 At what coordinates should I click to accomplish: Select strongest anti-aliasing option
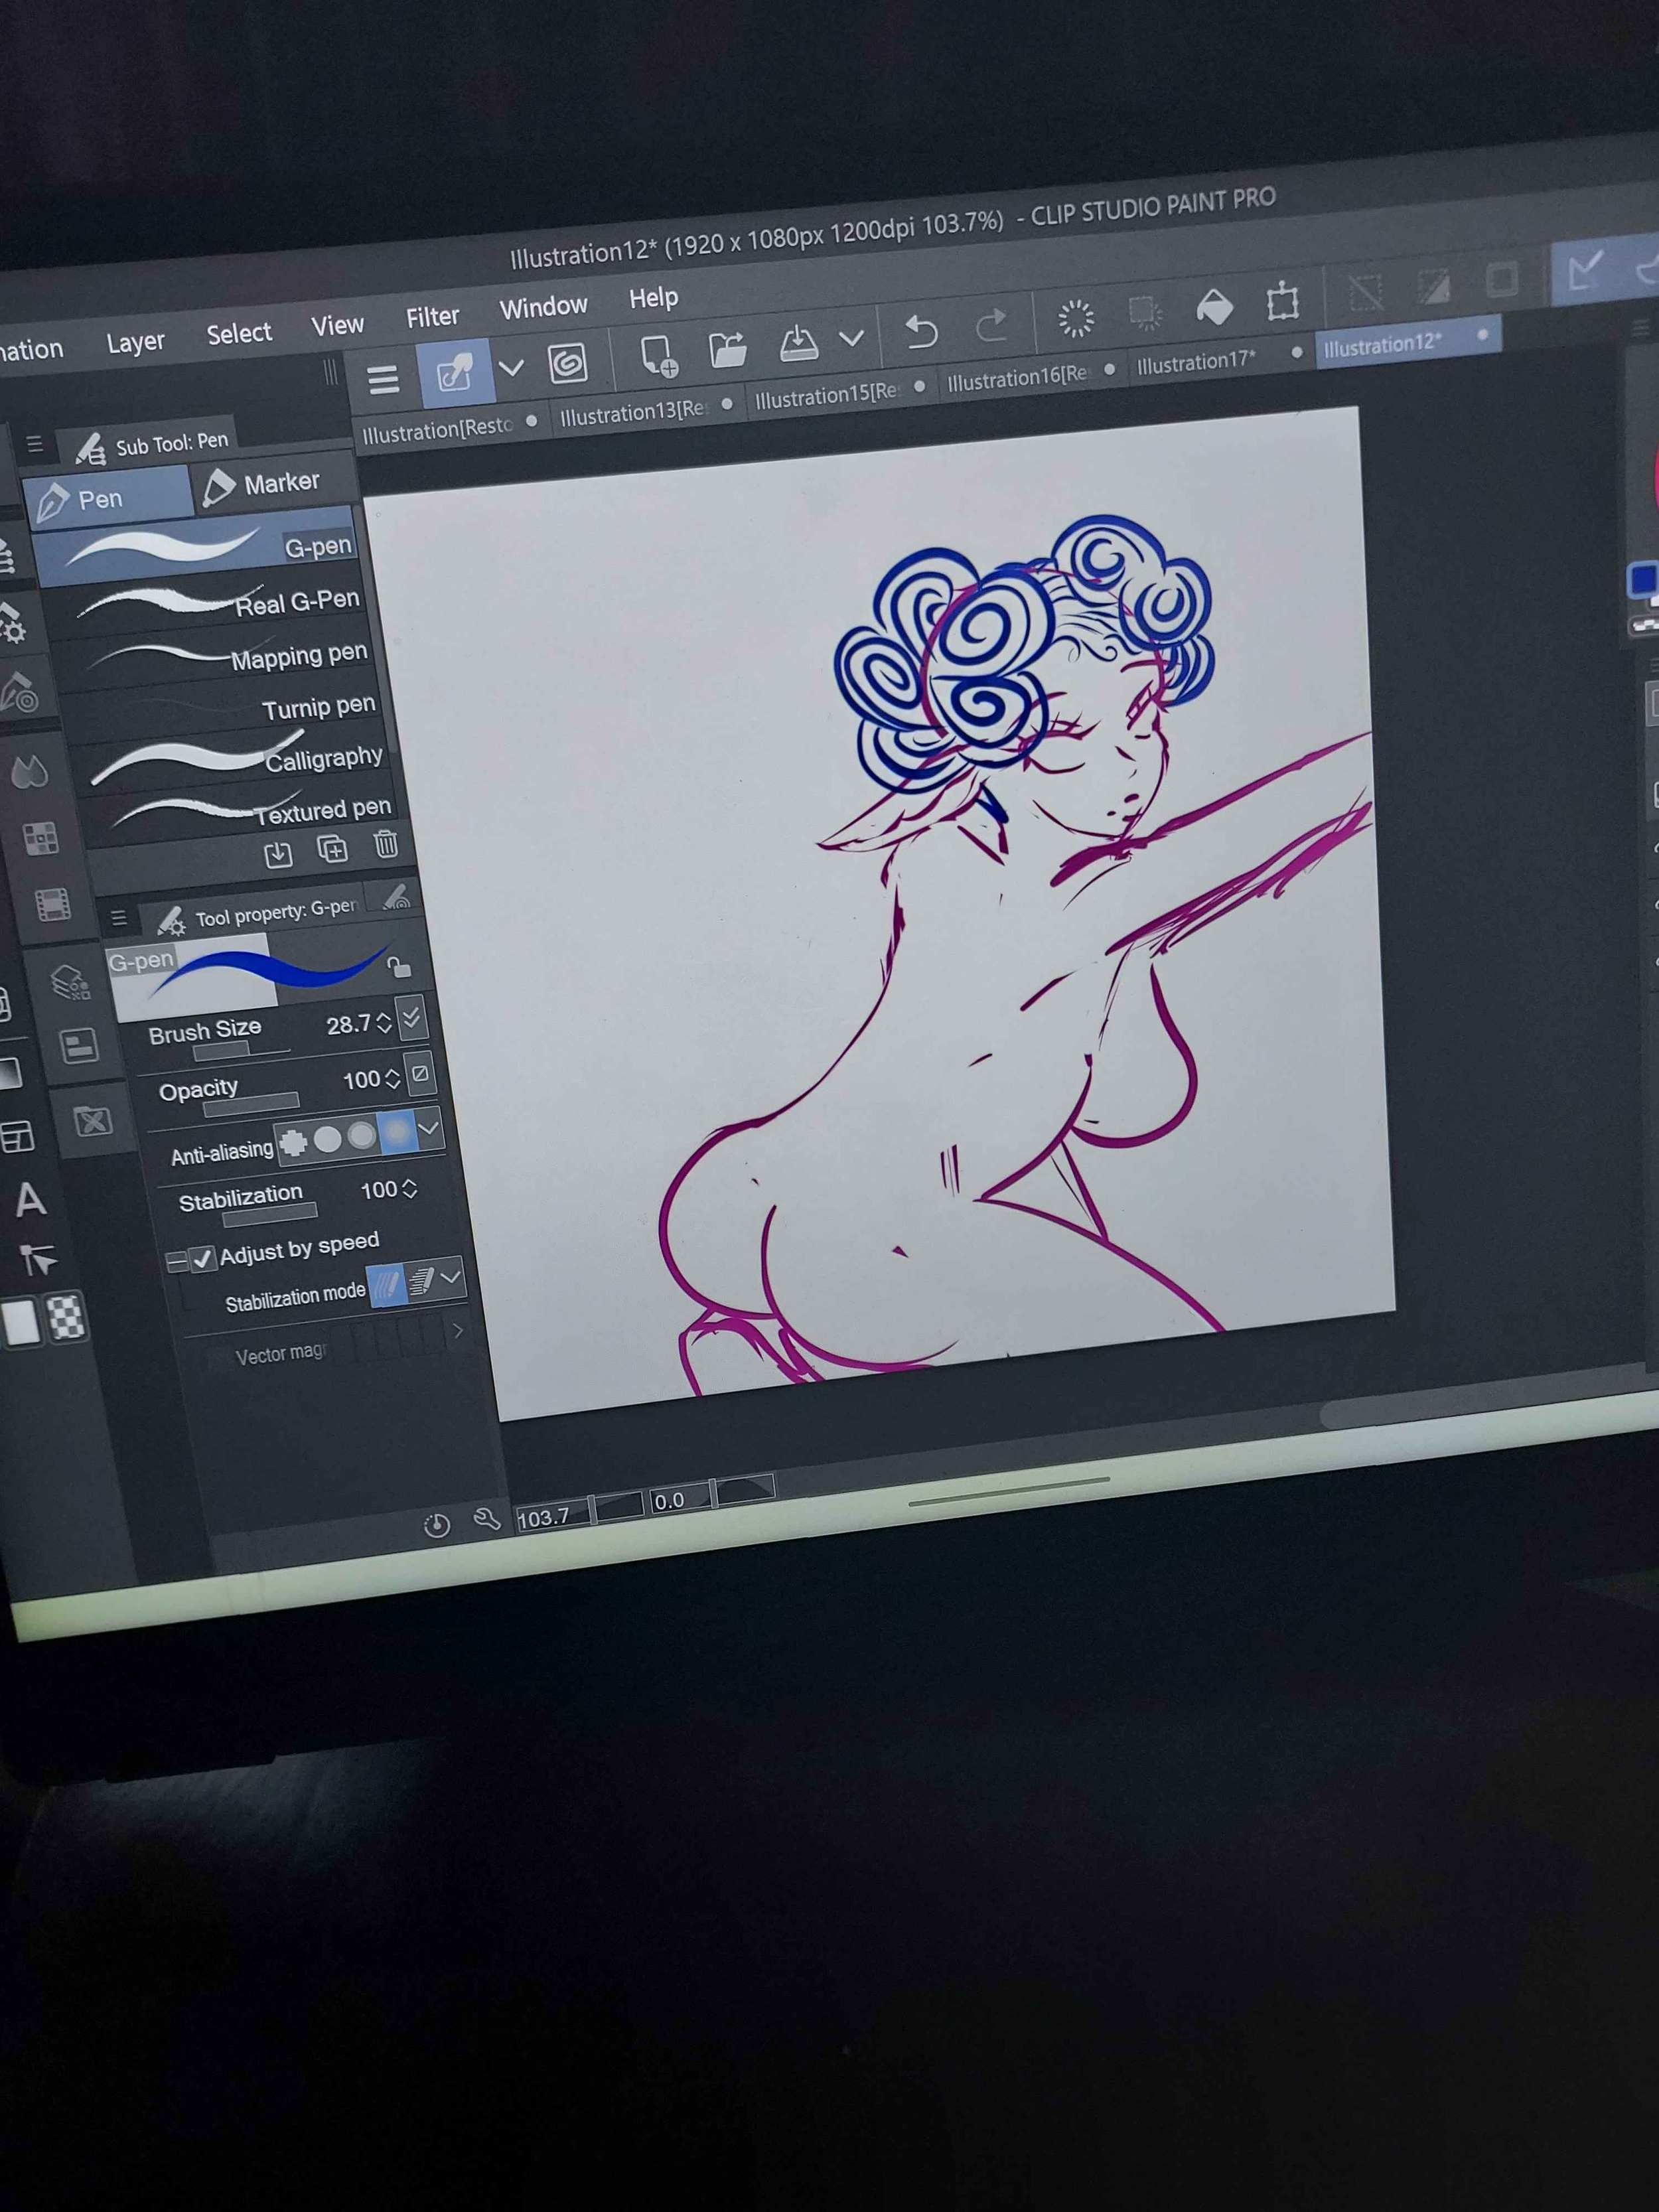[x=397, y=1132]
